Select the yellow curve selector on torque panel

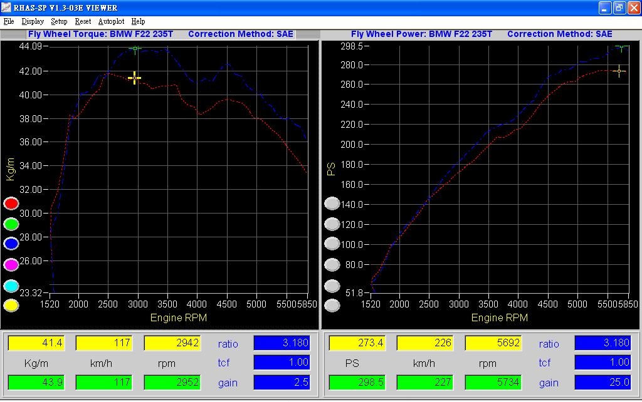tap(10, 306)
